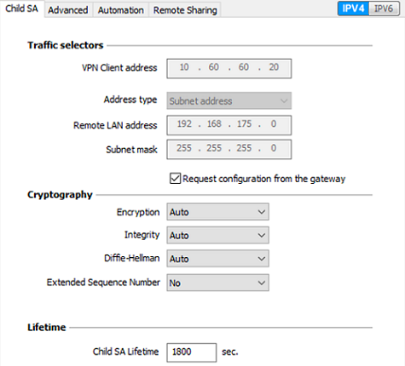Click the Remote LAN address field
The height and width of the screenshot is (366, 405).
click(x=229, y=125)
